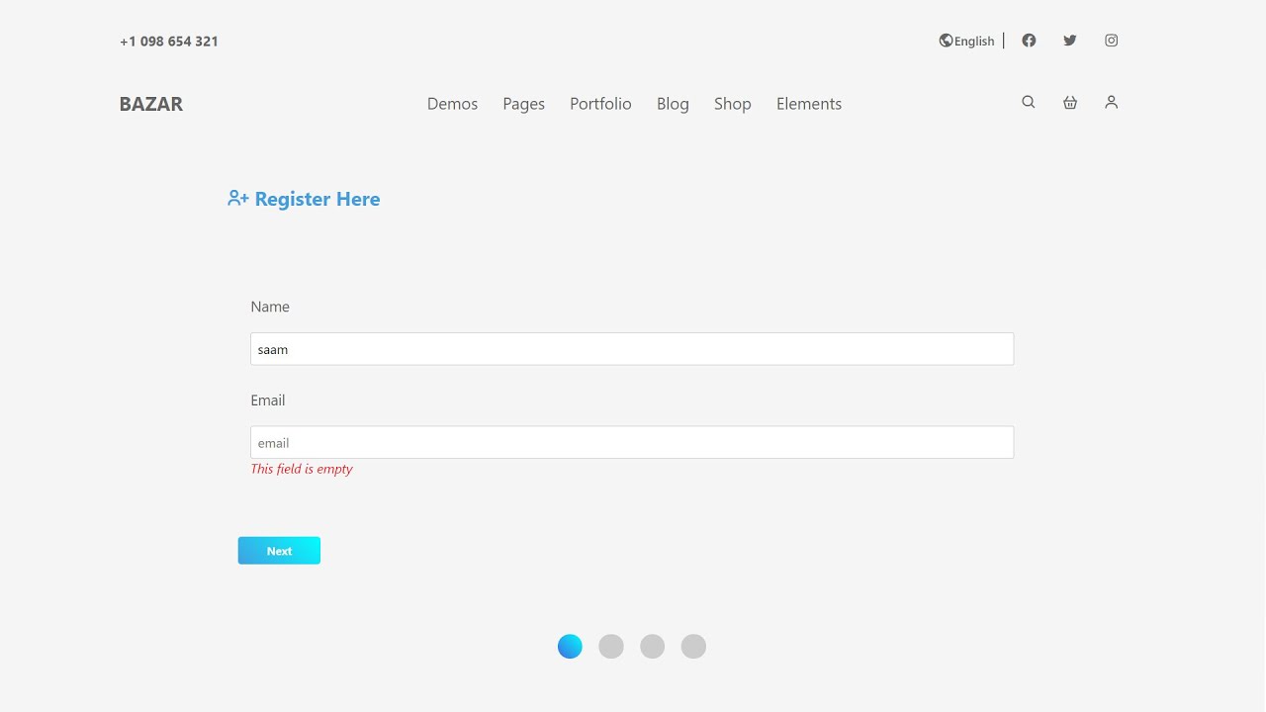
Task: Open the Instagram social icon
Action: [x=1112, y=41]
